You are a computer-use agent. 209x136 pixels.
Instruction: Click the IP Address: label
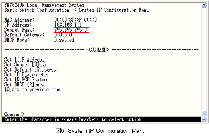pyautogui.click(x=18, y=25)
